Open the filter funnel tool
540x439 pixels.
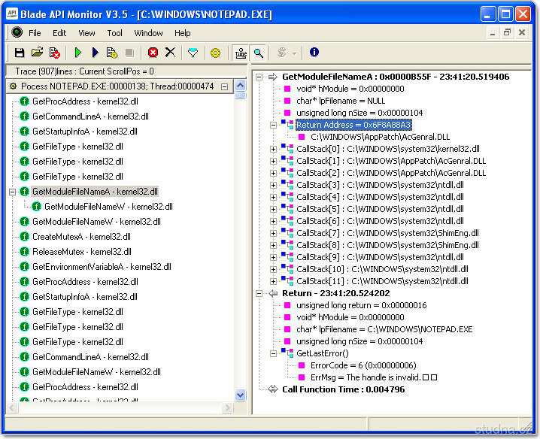(x=193, y=53)
